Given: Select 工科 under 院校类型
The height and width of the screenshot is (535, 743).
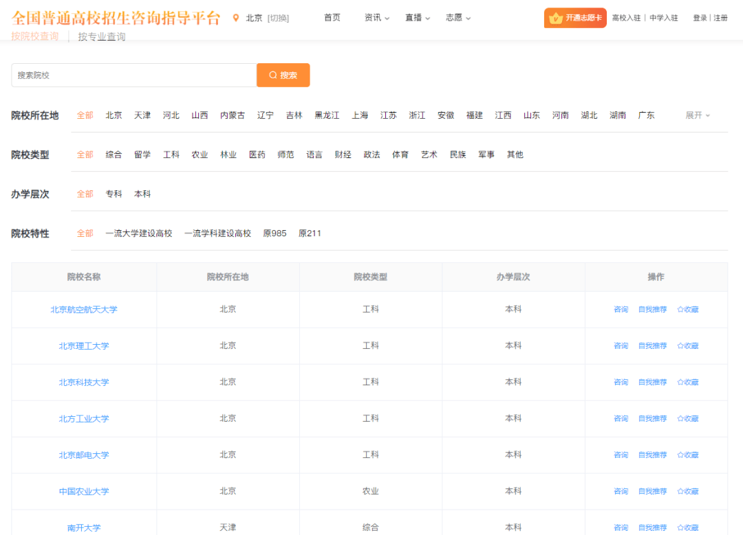Looking at the screenshot, I should (x=171, y=155).
